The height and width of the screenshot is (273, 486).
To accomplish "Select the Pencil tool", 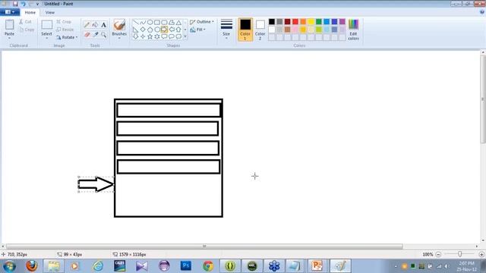I will coord(87,25).
